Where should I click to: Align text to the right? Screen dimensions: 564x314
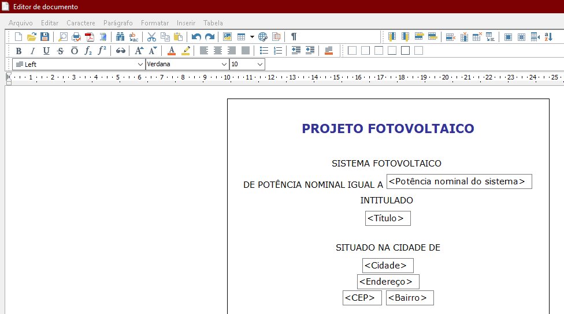[x=232, y=51]
